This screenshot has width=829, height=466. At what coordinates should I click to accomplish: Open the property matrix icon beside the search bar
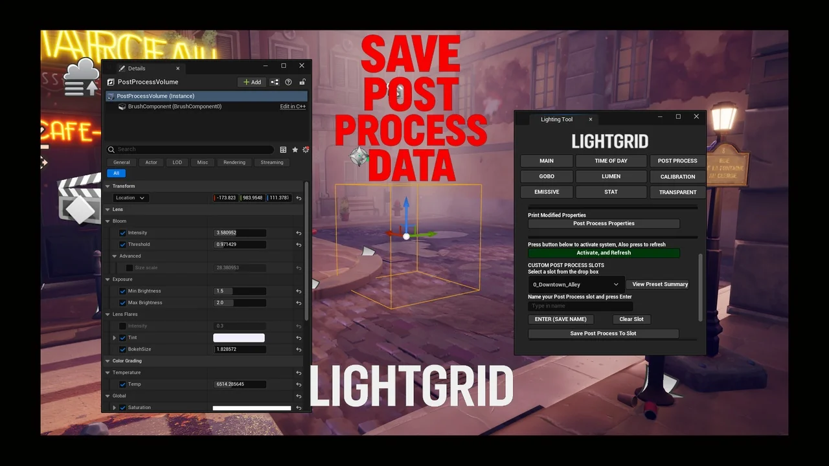tap(283, 150)
